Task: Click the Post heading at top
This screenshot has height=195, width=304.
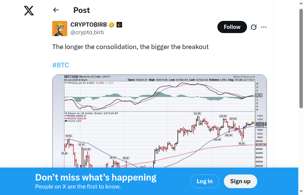Action: click(82, 10)
